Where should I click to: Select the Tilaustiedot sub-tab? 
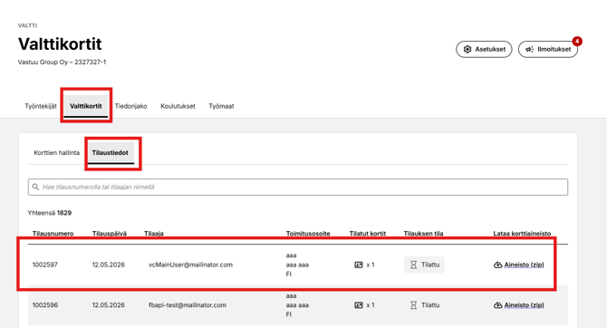(x=111, y=152)
